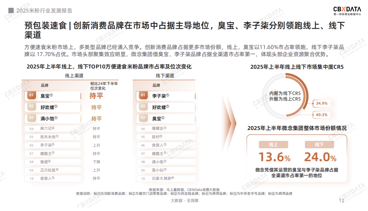
Task: Click the 24.0% offline share figure
Action: point(320,157)
